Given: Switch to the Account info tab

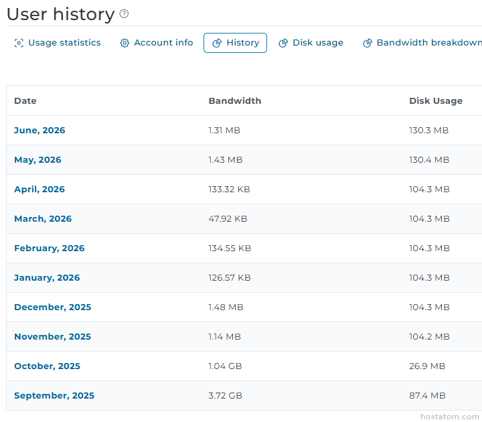Looking at the screenshot, I should 157,43.
